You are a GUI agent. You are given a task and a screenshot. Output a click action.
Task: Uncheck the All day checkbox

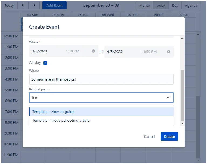click(45, 63)
